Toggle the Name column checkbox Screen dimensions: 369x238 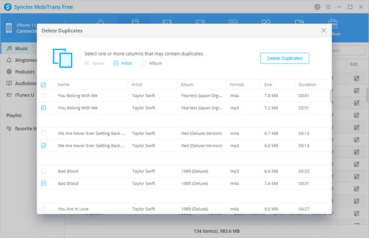pos(87,63)
